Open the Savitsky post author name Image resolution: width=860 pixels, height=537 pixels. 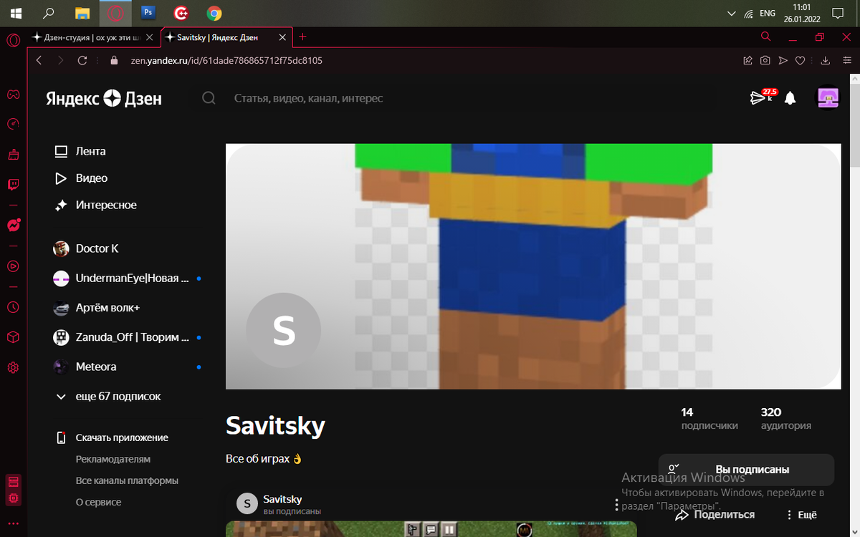coord(282,499)
